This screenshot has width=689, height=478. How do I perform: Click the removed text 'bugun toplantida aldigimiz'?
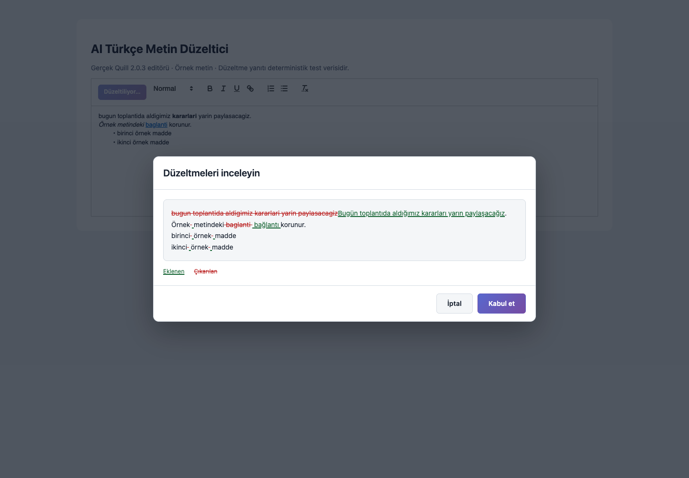click(212, 213)
